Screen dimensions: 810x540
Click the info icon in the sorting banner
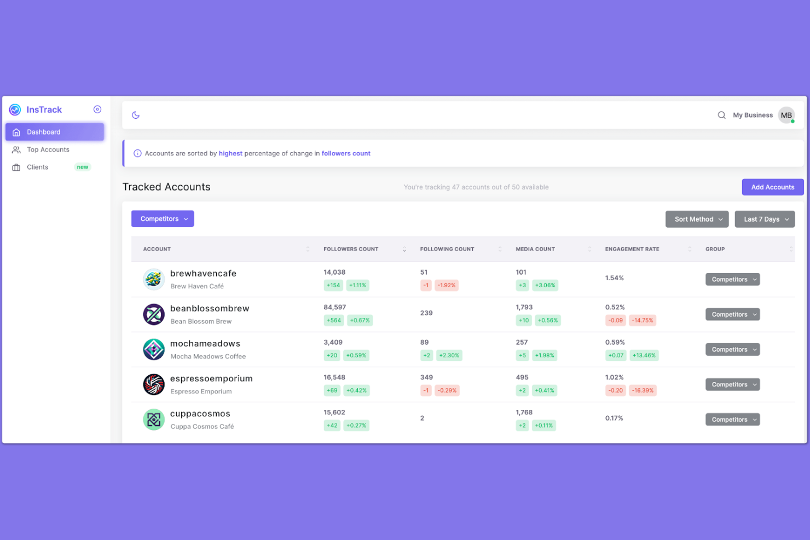click(137, 153)
